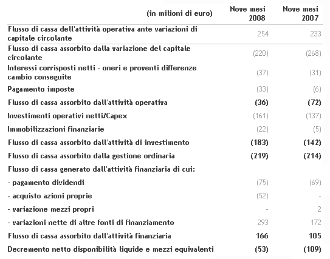Viewport: 330px width, 259px height.
Task: Click the bold 166 attività finanziaria value
Action: pos(262,236)
